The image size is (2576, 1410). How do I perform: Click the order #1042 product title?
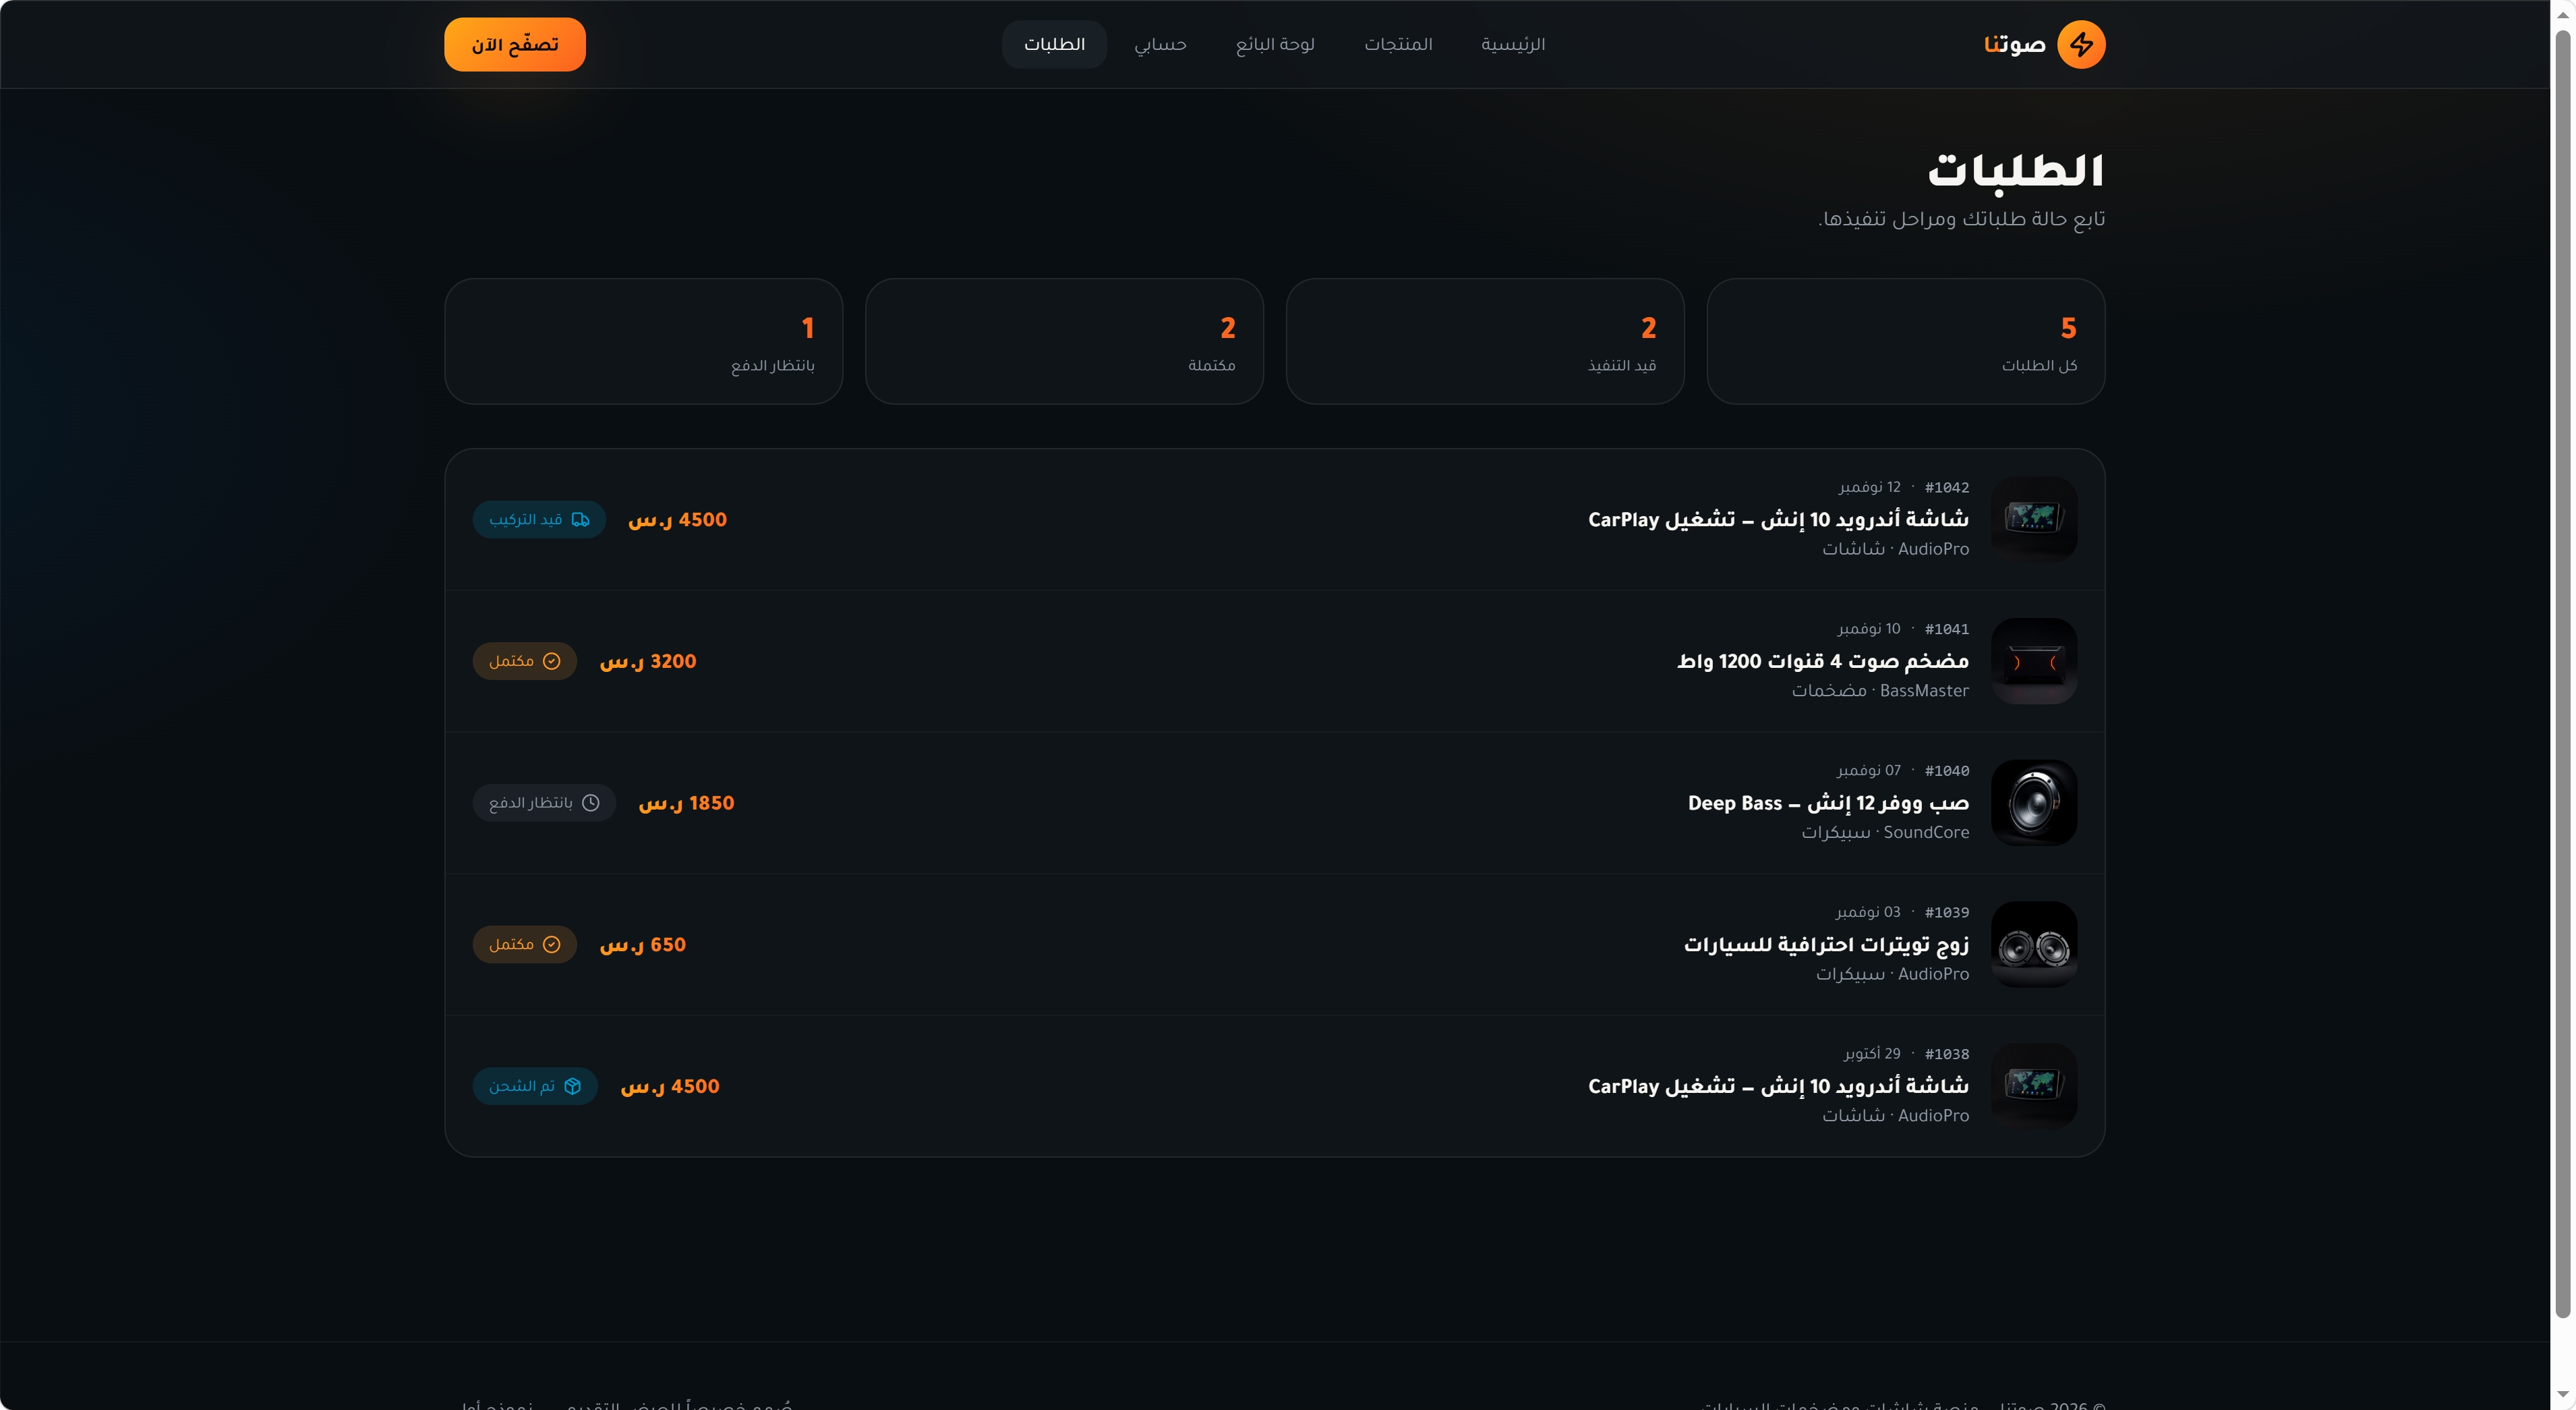click(1778, 519)
